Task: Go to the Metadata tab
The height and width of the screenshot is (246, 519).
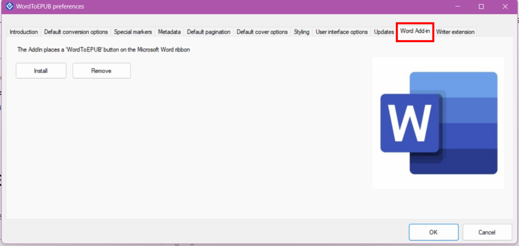Action: 169,32
